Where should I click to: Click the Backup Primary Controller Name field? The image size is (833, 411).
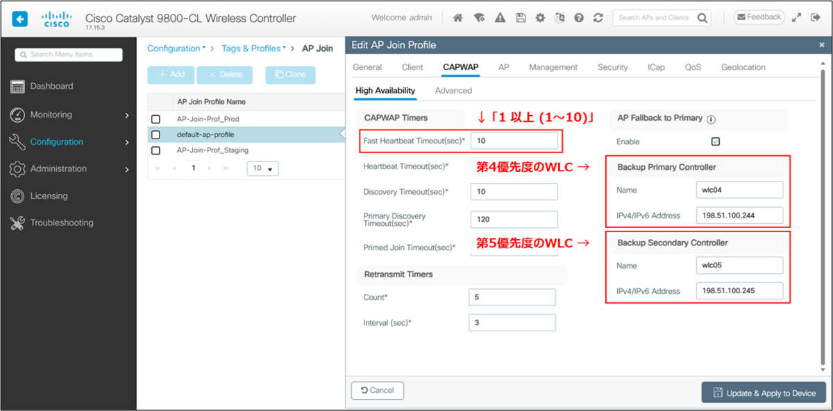(x=740, y=190)
